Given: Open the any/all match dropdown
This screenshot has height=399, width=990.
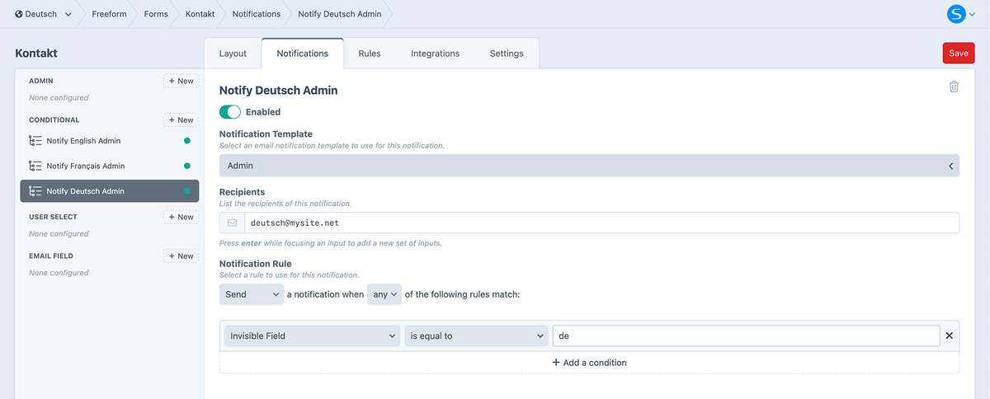Looking at the screenshot, I should (x=384, y=294).
